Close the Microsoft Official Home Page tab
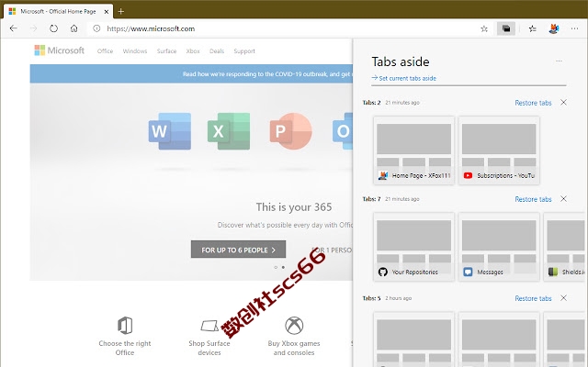 [107, 12]
